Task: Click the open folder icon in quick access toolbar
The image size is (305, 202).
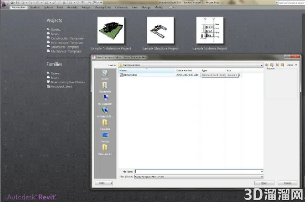Action: pyautogui.click(x=13, y=2)
